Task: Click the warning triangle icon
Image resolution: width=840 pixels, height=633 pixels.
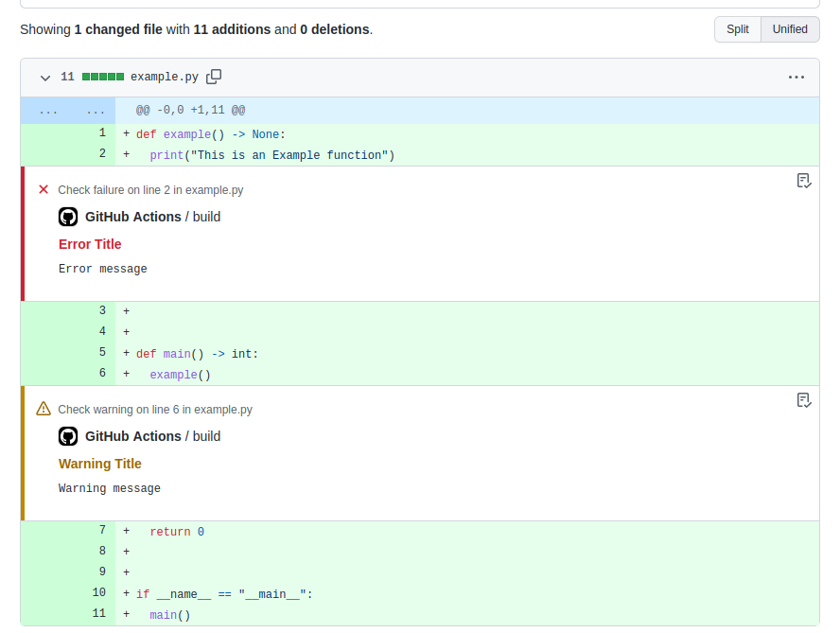Action: (43, 409)
